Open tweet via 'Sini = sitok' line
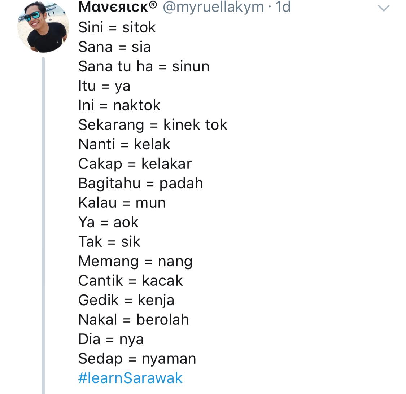Screen dimensions: 406x394 117,27
